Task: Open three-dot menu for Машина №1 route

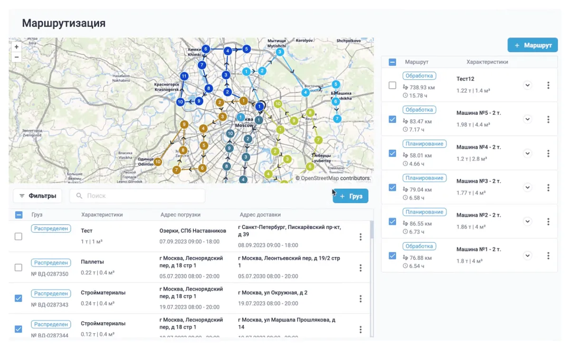Action: (548, 256)
